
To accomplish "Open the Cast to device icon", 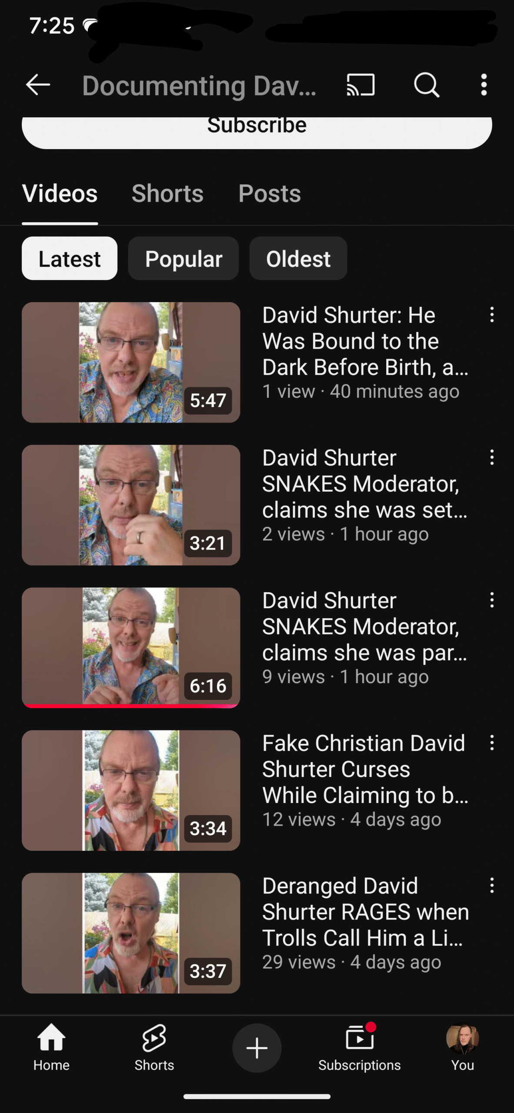I will (360, 84).
